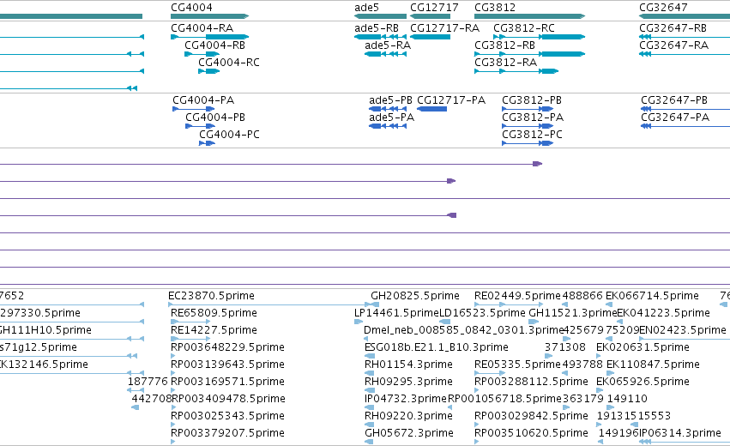The height and width of the screenshot is (446, 730).
Task: Click EST RP003510620.5prime
Action: pyautogui.click(x=531, y=433)
